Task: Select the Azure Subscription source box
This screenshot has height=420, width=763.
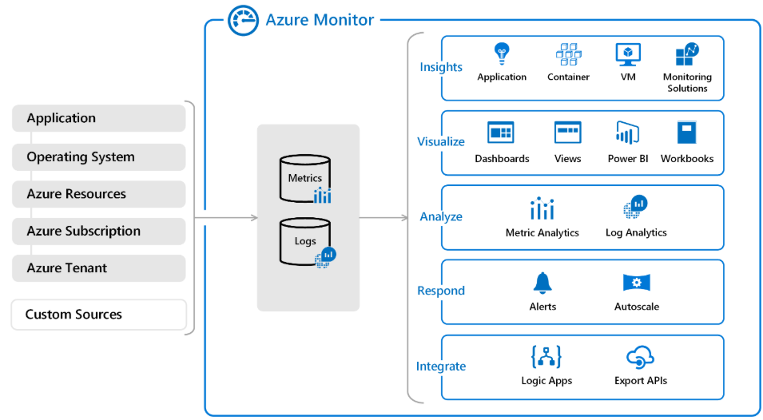Action: [99, 232]
